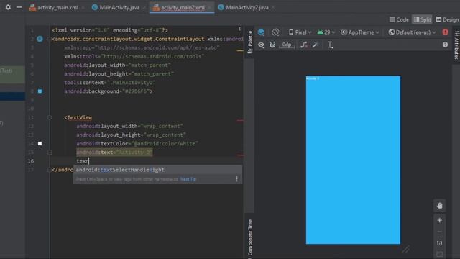Click the Clear Constraints icon

click(304, 45)
